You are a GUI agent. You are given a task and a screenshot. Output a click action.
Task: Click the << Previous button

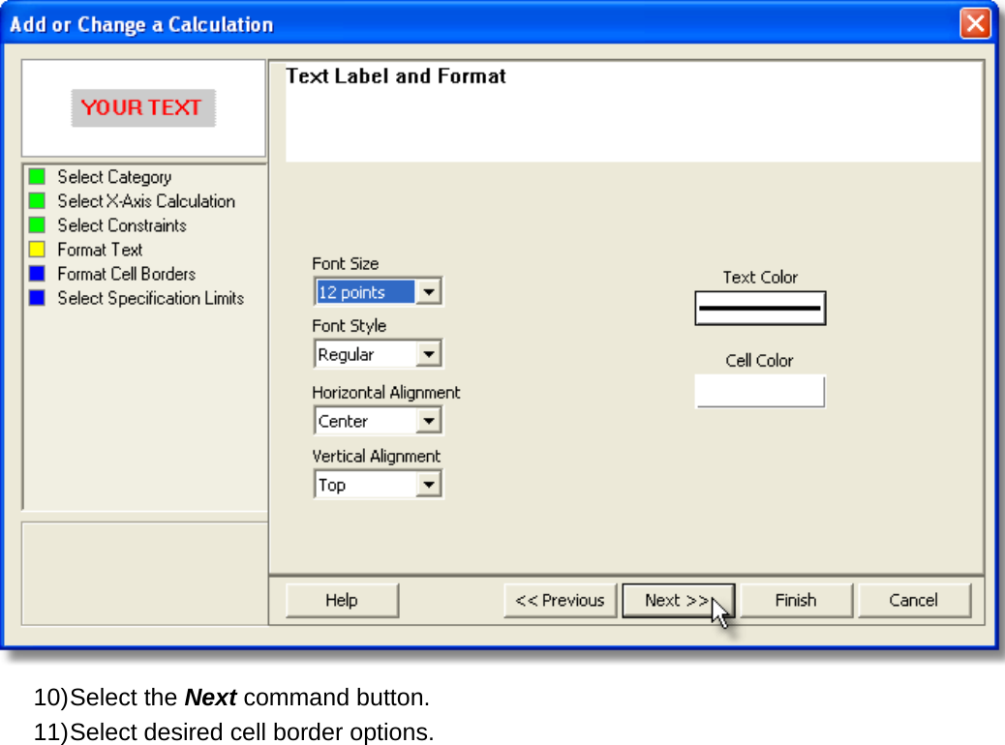pos(561,600)
